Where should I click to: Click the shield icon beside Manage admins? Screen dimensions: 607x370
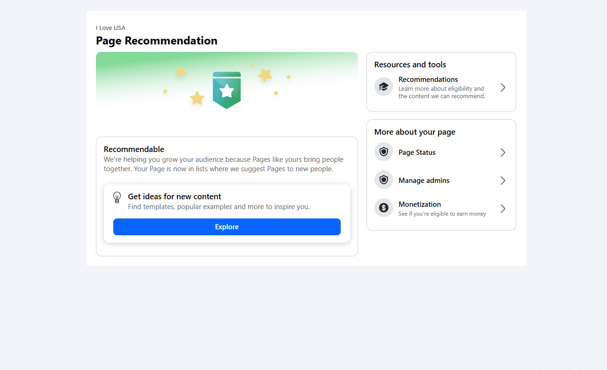(384, 180)
